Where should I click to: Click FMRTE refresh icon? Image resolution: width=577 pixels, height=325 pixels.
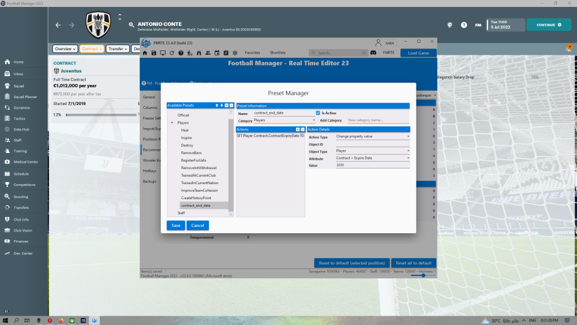pyautogui.click(x=172, y=53)
